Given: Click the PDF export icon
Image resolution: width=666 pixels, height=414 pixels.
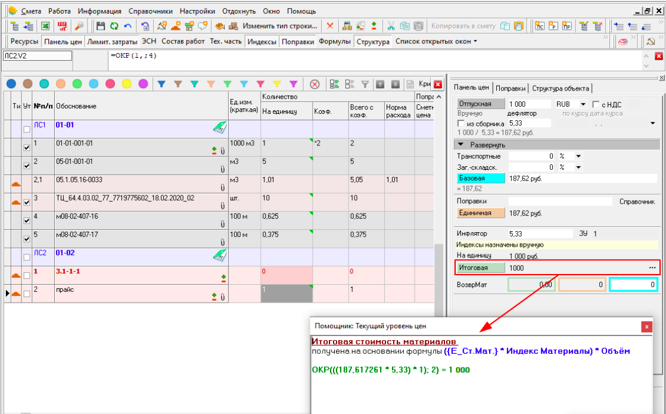Looking at the screenshot, I should 63,26.
